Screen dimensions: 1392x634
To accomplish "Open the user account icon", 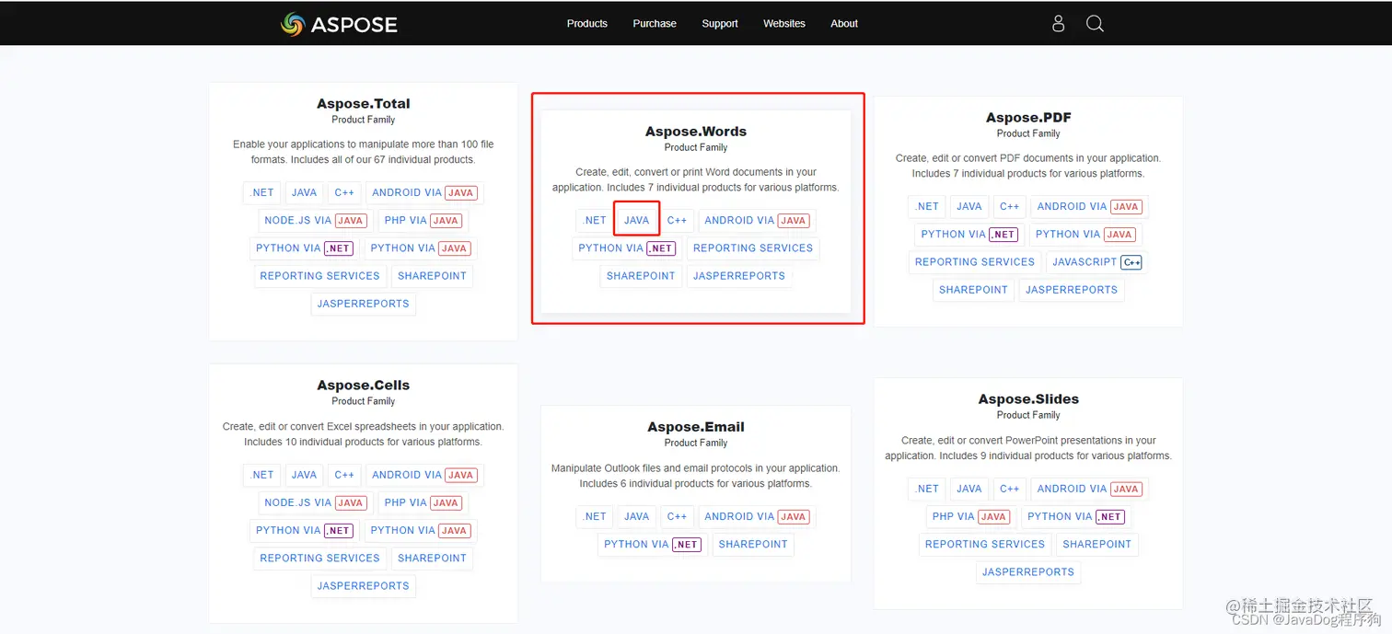I will coord(1058,24).
